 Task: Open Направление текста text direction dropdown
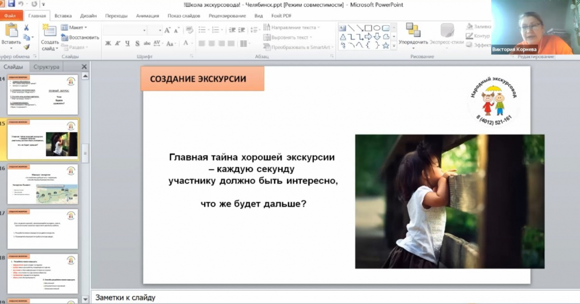[291, 27]
